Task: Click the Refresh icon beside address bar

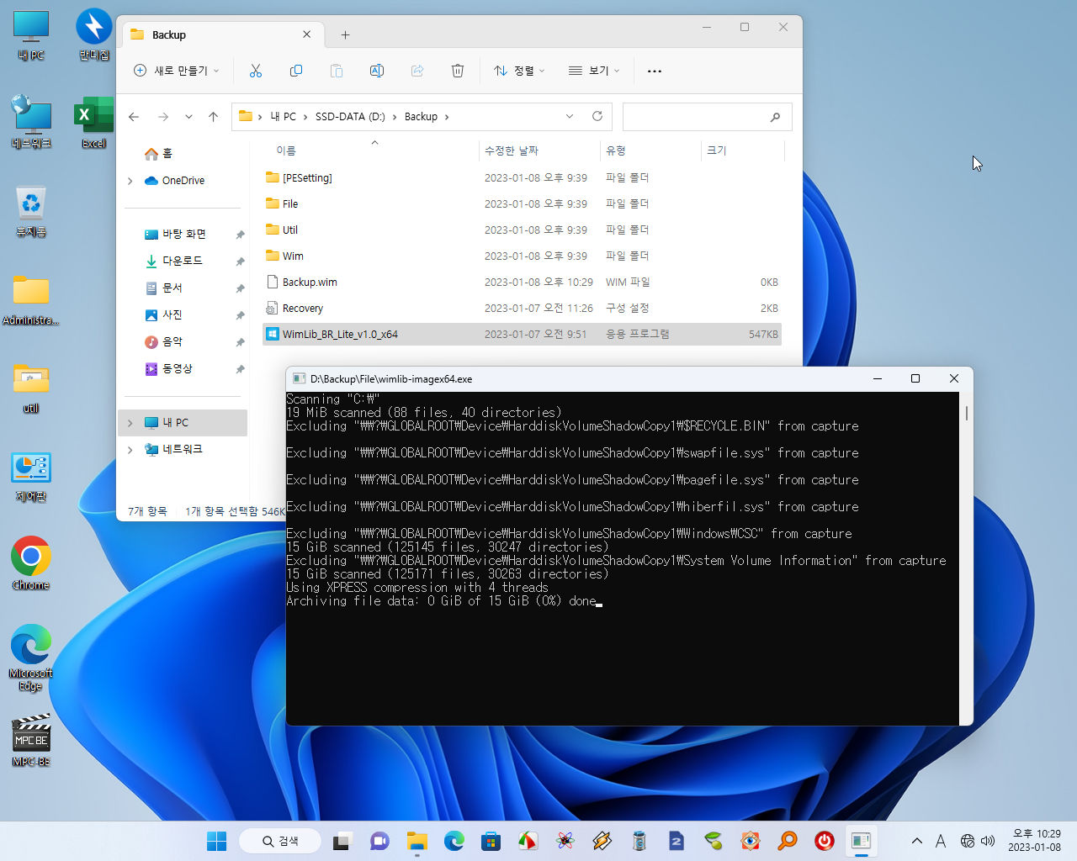Action: [597, 116]
